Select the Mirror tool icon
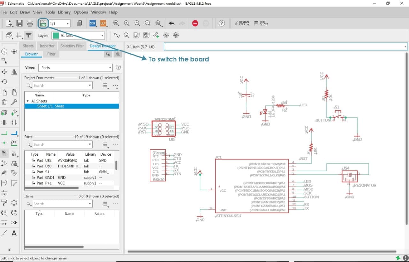 14,72
